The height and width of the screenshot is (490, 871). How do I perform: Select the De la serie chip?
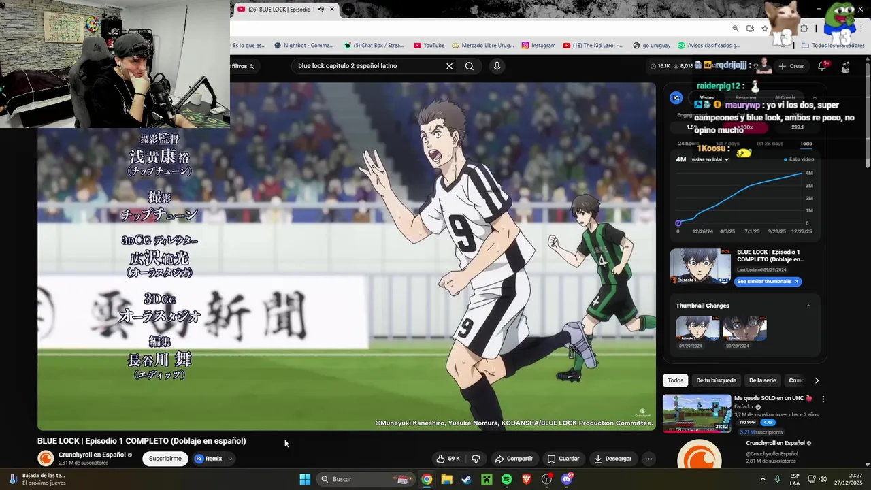pyautogui.click(x=762, y=380)
